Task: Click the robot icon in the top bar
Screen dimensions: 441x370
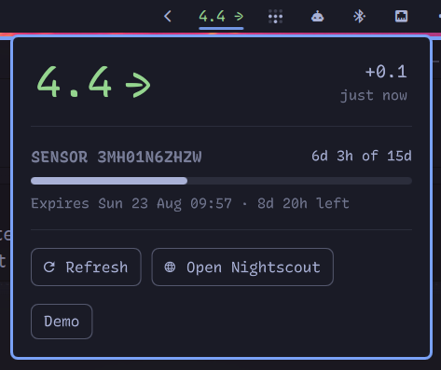Action: pyautogui.click(x=317, y=16)
